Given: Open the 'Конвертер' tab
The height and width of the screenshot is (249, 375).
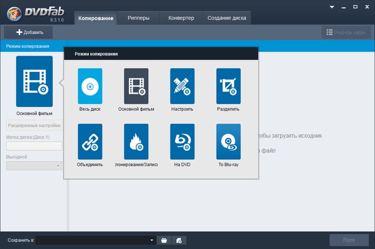Looking at the screenshot, I should click(181, 18).
